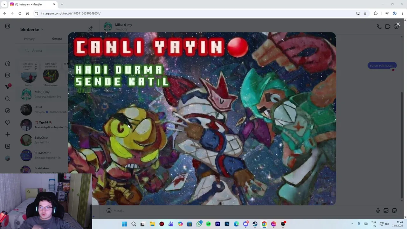Install app icon in address bar
The image size is (407, 229).
point(358,13)
